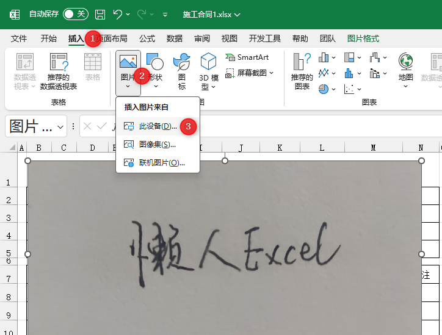The height and width of the screenshot is (335, 442).
Task: Open the Redo history dropdown arrow
Action: 152,14
